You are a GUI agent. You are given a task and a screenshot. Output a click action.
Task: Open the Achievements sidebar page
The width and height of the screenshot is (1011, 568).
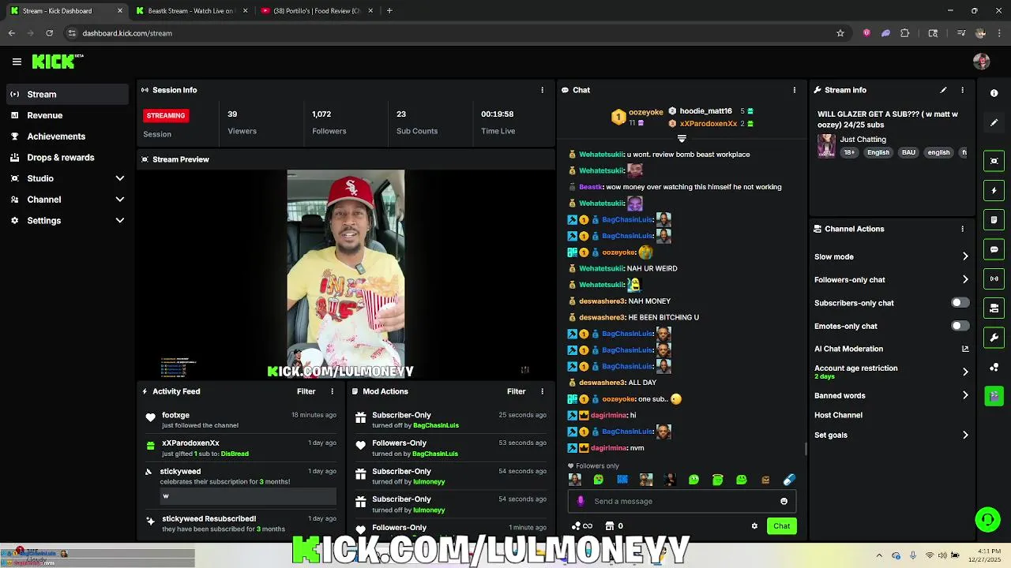click(66, 136)
